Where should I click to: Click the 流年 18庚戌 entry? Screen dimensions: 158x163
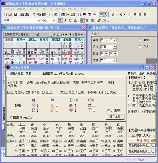pos(33,141)
